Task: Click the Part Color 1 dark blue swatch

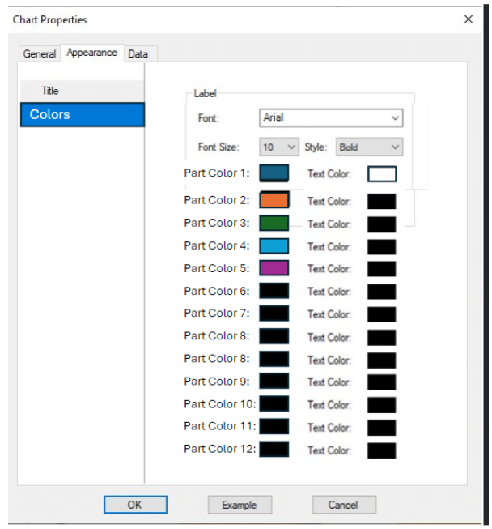Action: [274, 173]
